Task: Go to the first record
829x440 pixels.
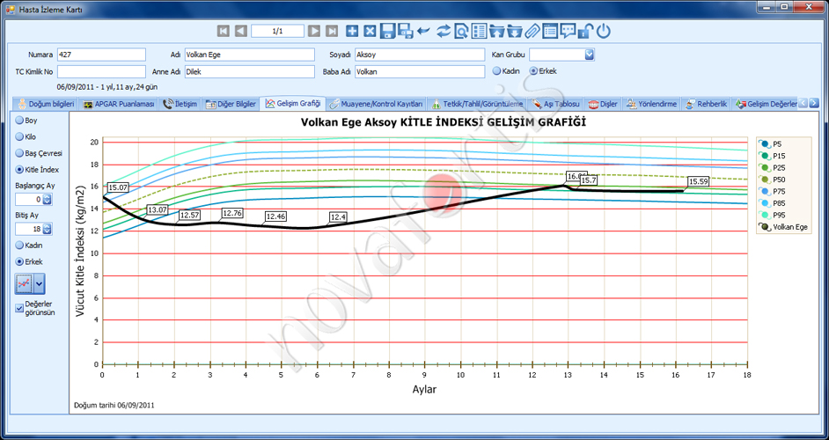Action: (x=224, y=31)
